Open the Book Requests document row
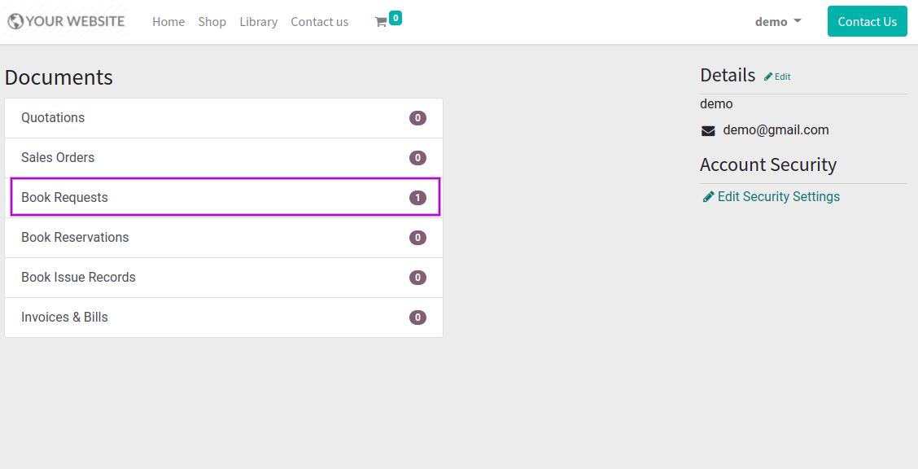Screen dimensions: 918x469 225,197
